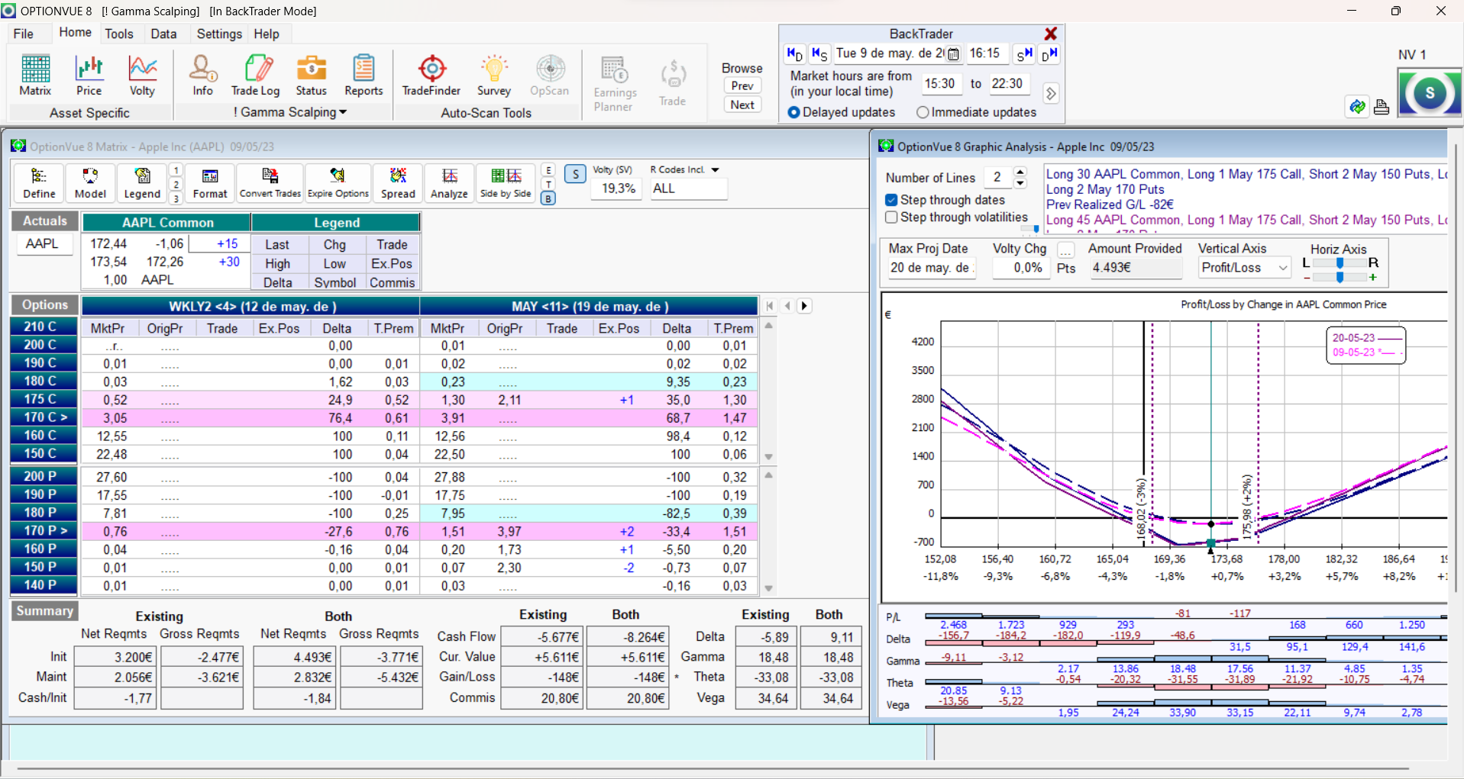
Task: Click the Analyze button
Action: (449, 183)
